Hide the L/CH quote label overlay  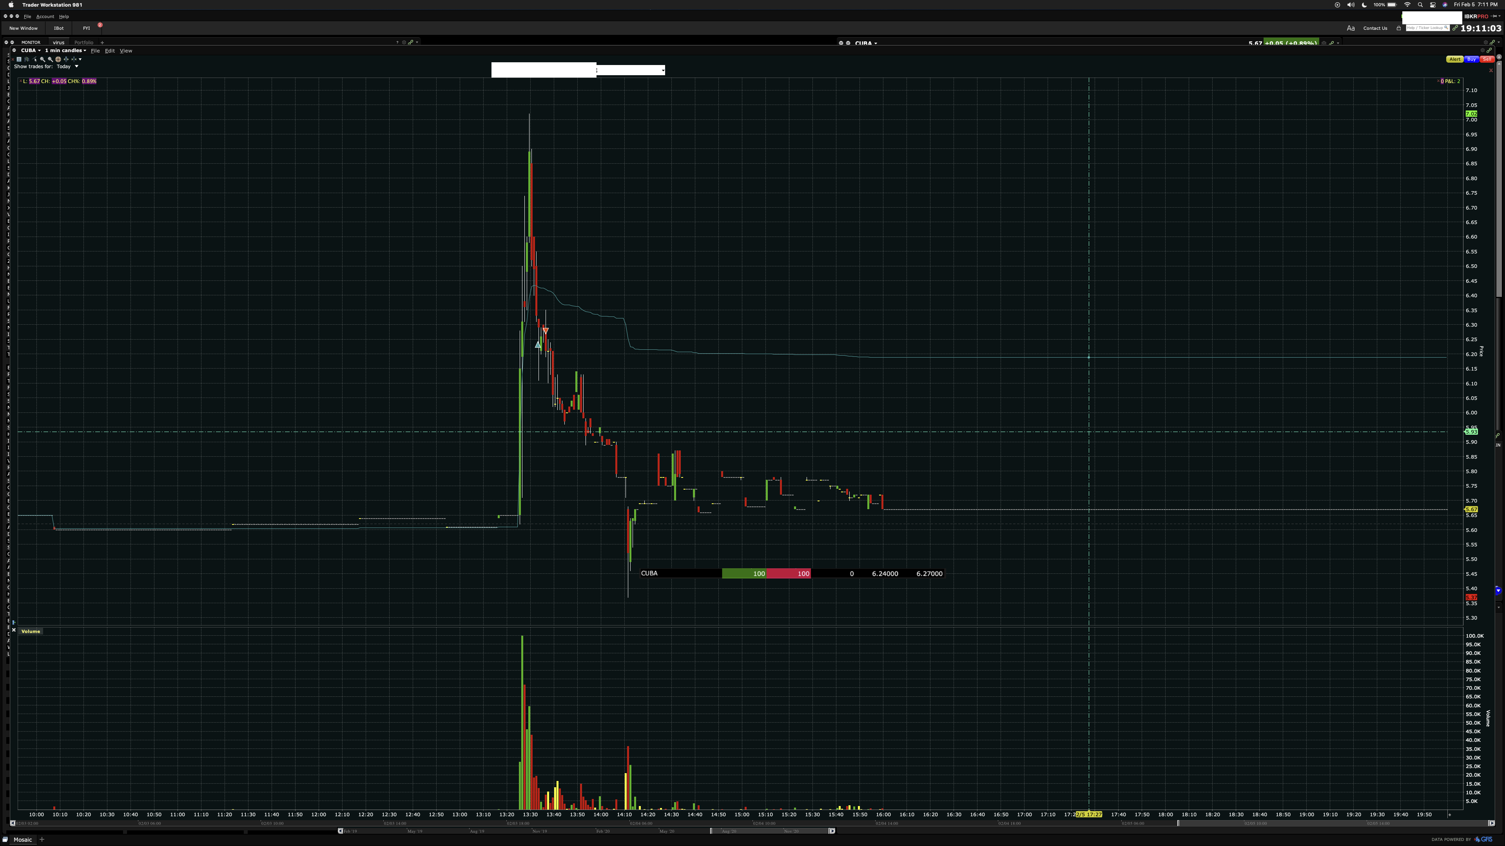pos(20,81)
